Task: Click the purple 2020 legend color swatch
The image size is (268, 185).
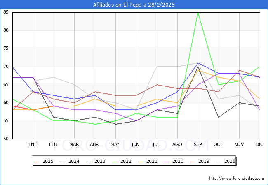Action: pos(167,162)
